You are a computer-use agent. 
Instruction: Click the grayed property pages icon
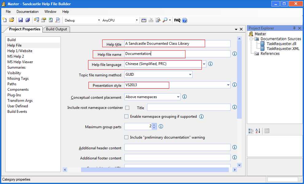[x=267, y=131]
